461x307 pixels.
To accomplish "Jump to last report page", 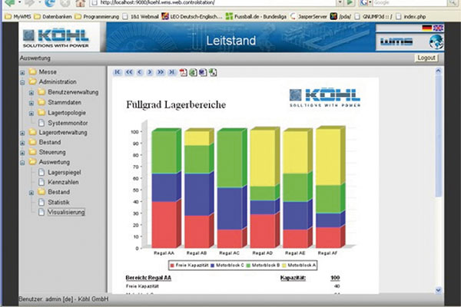I will [171, 73].
